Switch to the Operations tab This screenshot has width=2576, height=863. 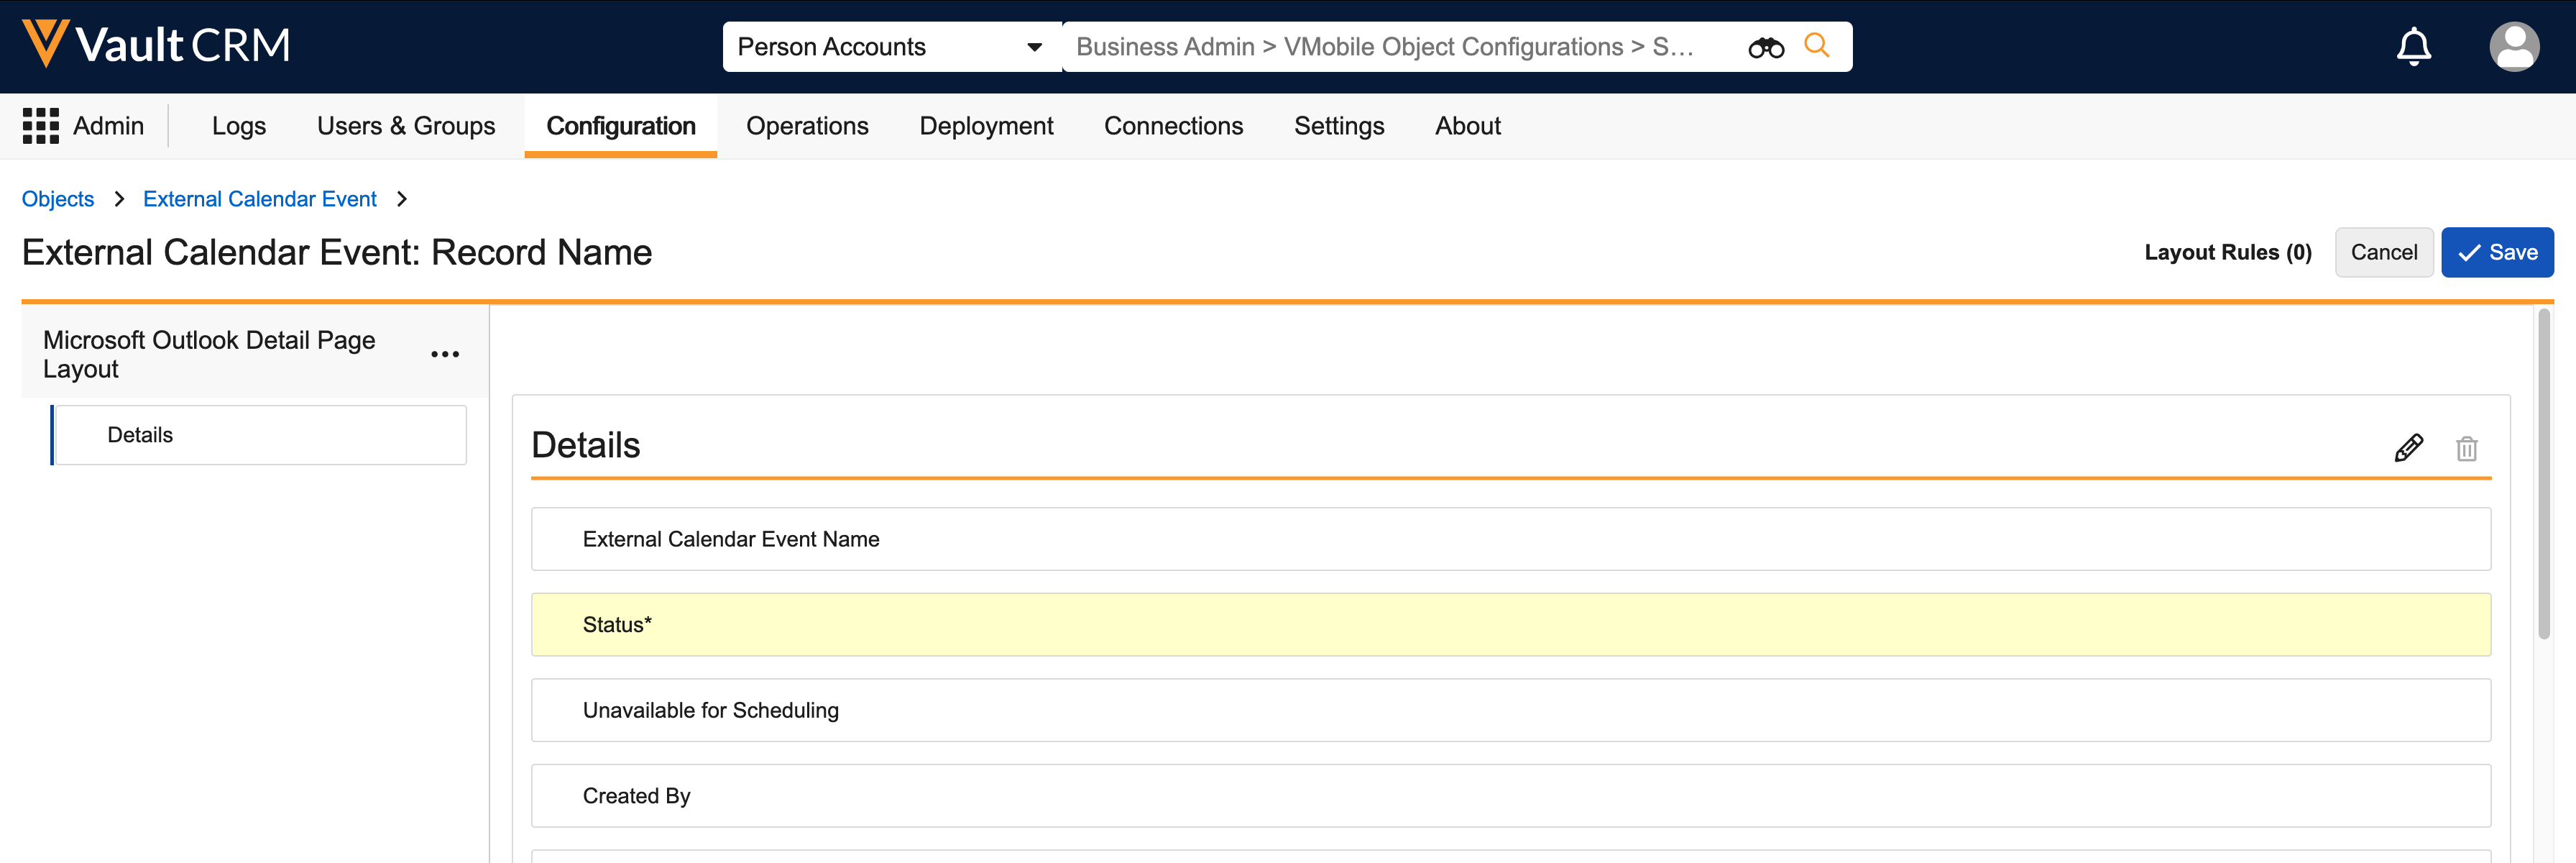(806, 126)
